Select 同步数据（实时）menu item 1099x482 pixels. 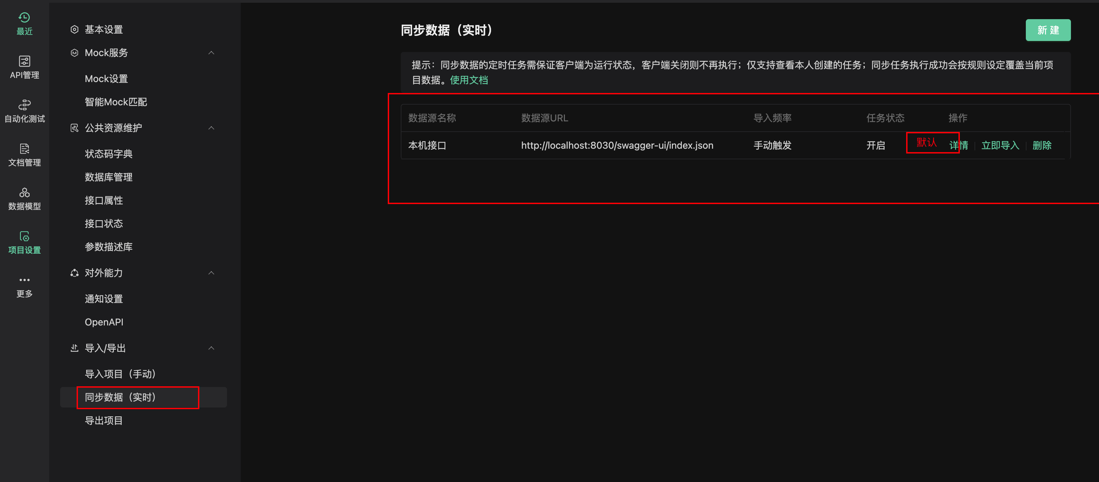[143, 397]
